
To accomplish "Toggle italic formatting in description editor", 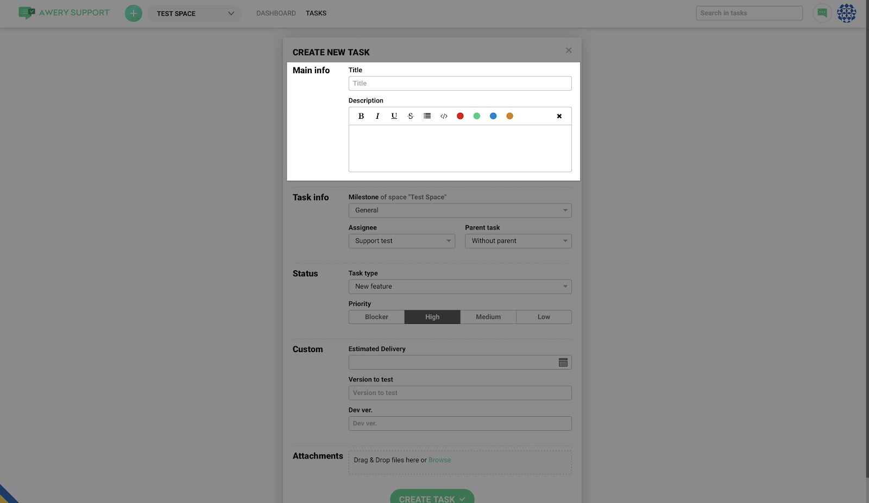I will pos(377,116).
